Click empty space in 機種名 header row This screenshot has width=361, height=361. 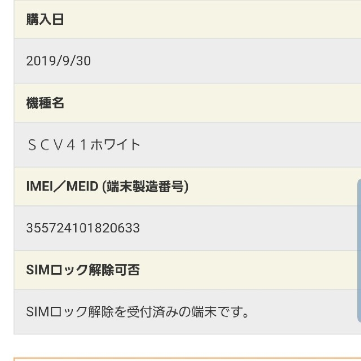click(x=207, y=103)
